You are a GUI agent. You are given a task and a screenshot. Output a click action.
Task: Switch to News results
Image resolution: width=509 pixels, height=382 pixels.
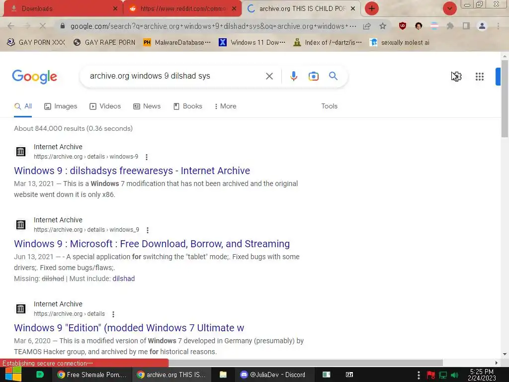(147, 106)
